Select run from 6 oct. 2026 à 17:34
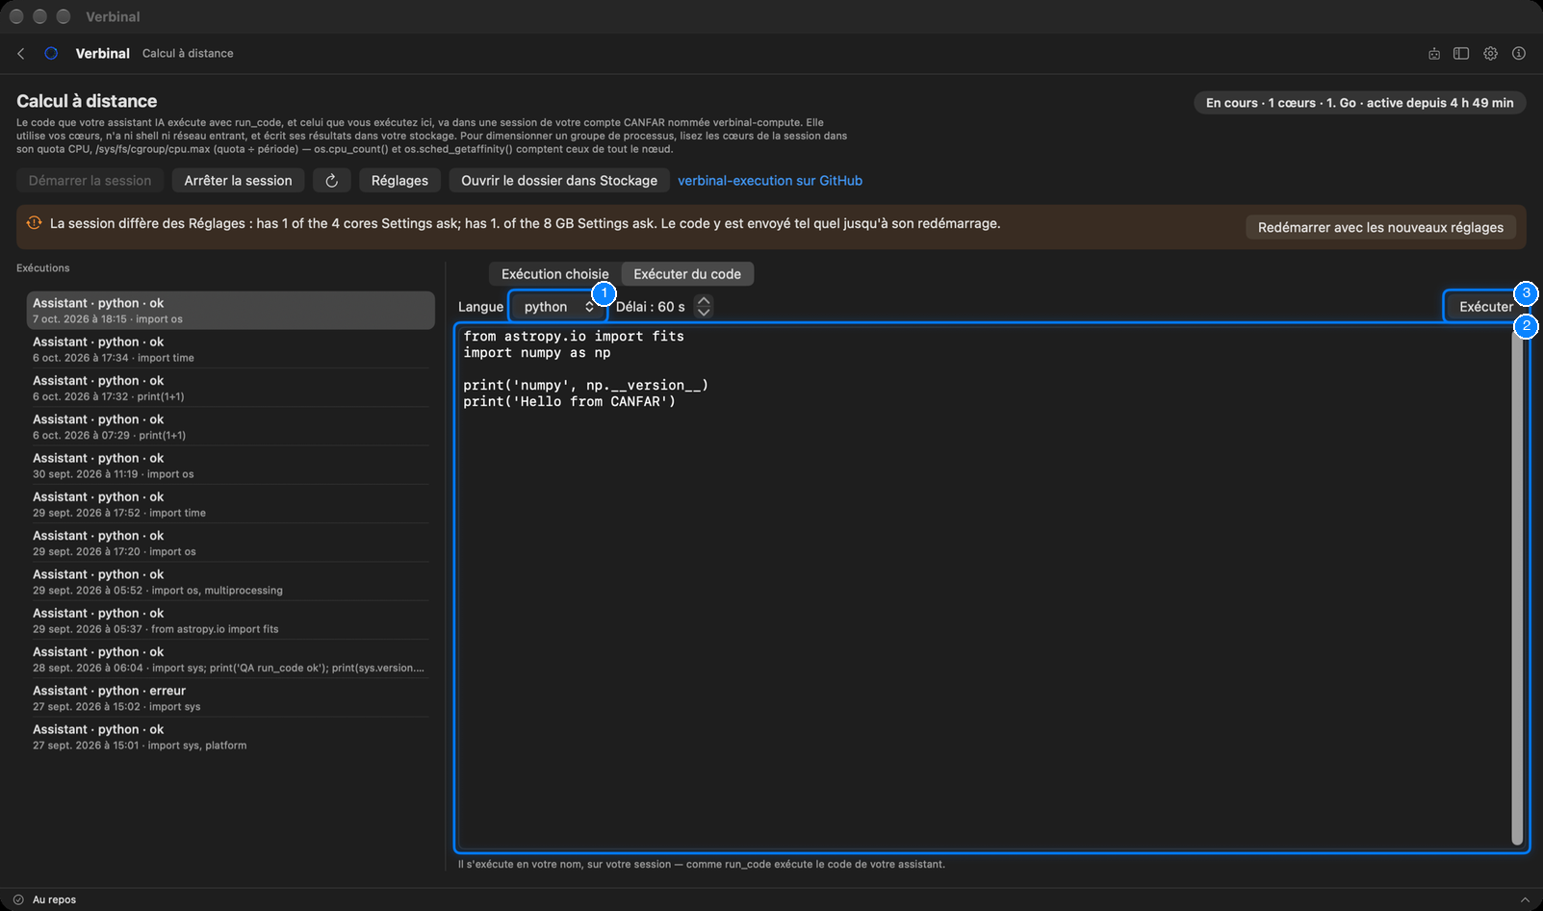1543x911 pixels. click(x=231, y=349)
